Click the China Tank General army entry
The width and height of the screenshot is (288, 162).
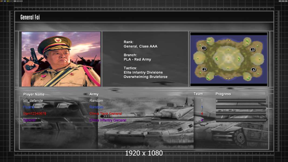point(106,114)
